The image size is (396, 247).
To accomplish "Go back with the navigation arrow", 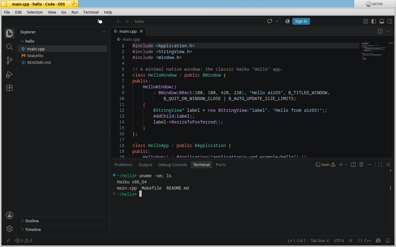I will point(118,21).
